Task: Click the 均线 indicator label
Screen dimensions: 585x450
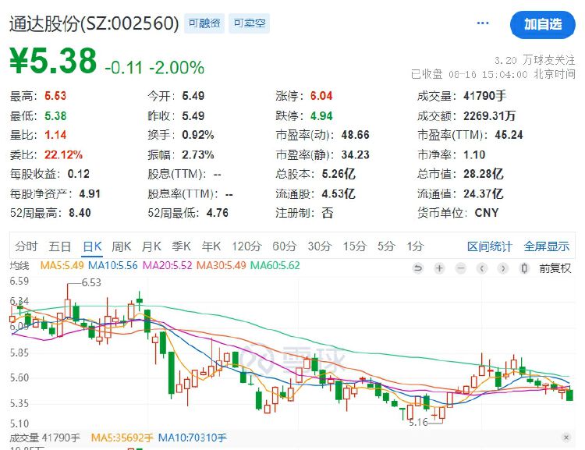Action: coord(19,266)
